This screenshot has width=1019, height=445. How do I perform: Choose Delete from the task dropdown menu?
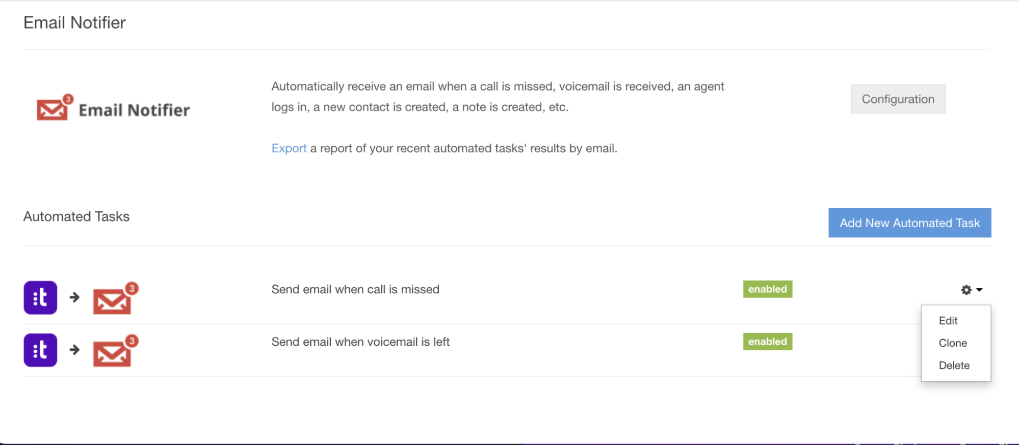pos(954,366)
